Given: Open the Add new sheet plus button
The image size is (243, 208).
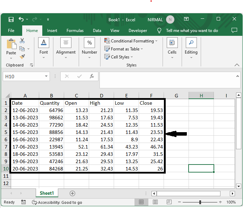Looking at the screenshot, I should [72, 193].
